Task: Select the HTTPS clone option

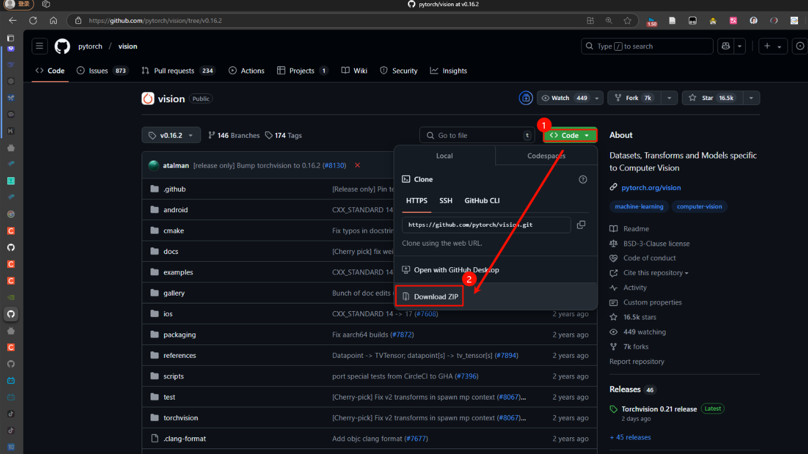Action: (x=417, y=201)
